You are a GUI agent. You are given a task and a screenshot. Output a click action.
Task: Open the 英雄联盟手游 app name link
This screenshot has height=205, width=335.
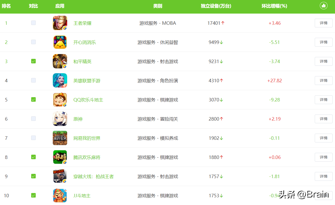(87, 81)
